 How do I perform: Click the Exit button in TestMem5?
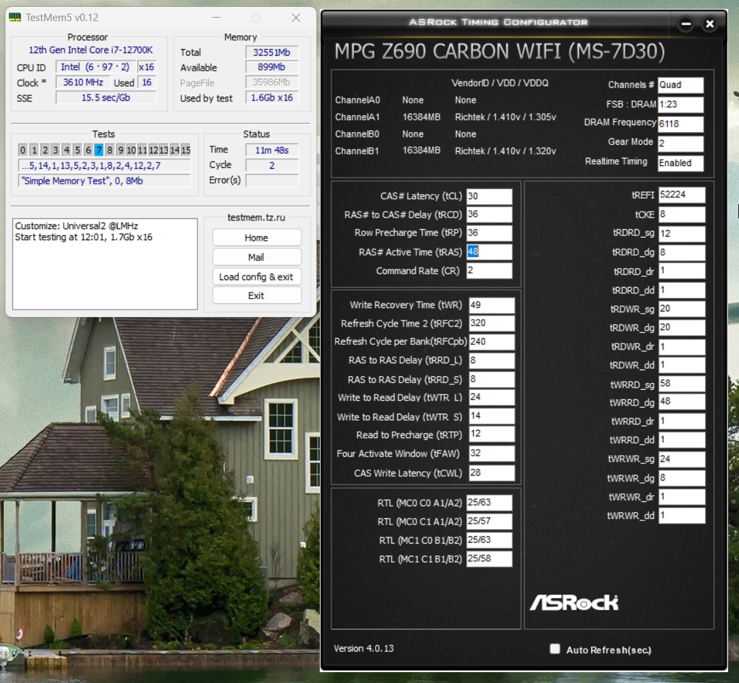pyautogui.click(x=257, y=295)
